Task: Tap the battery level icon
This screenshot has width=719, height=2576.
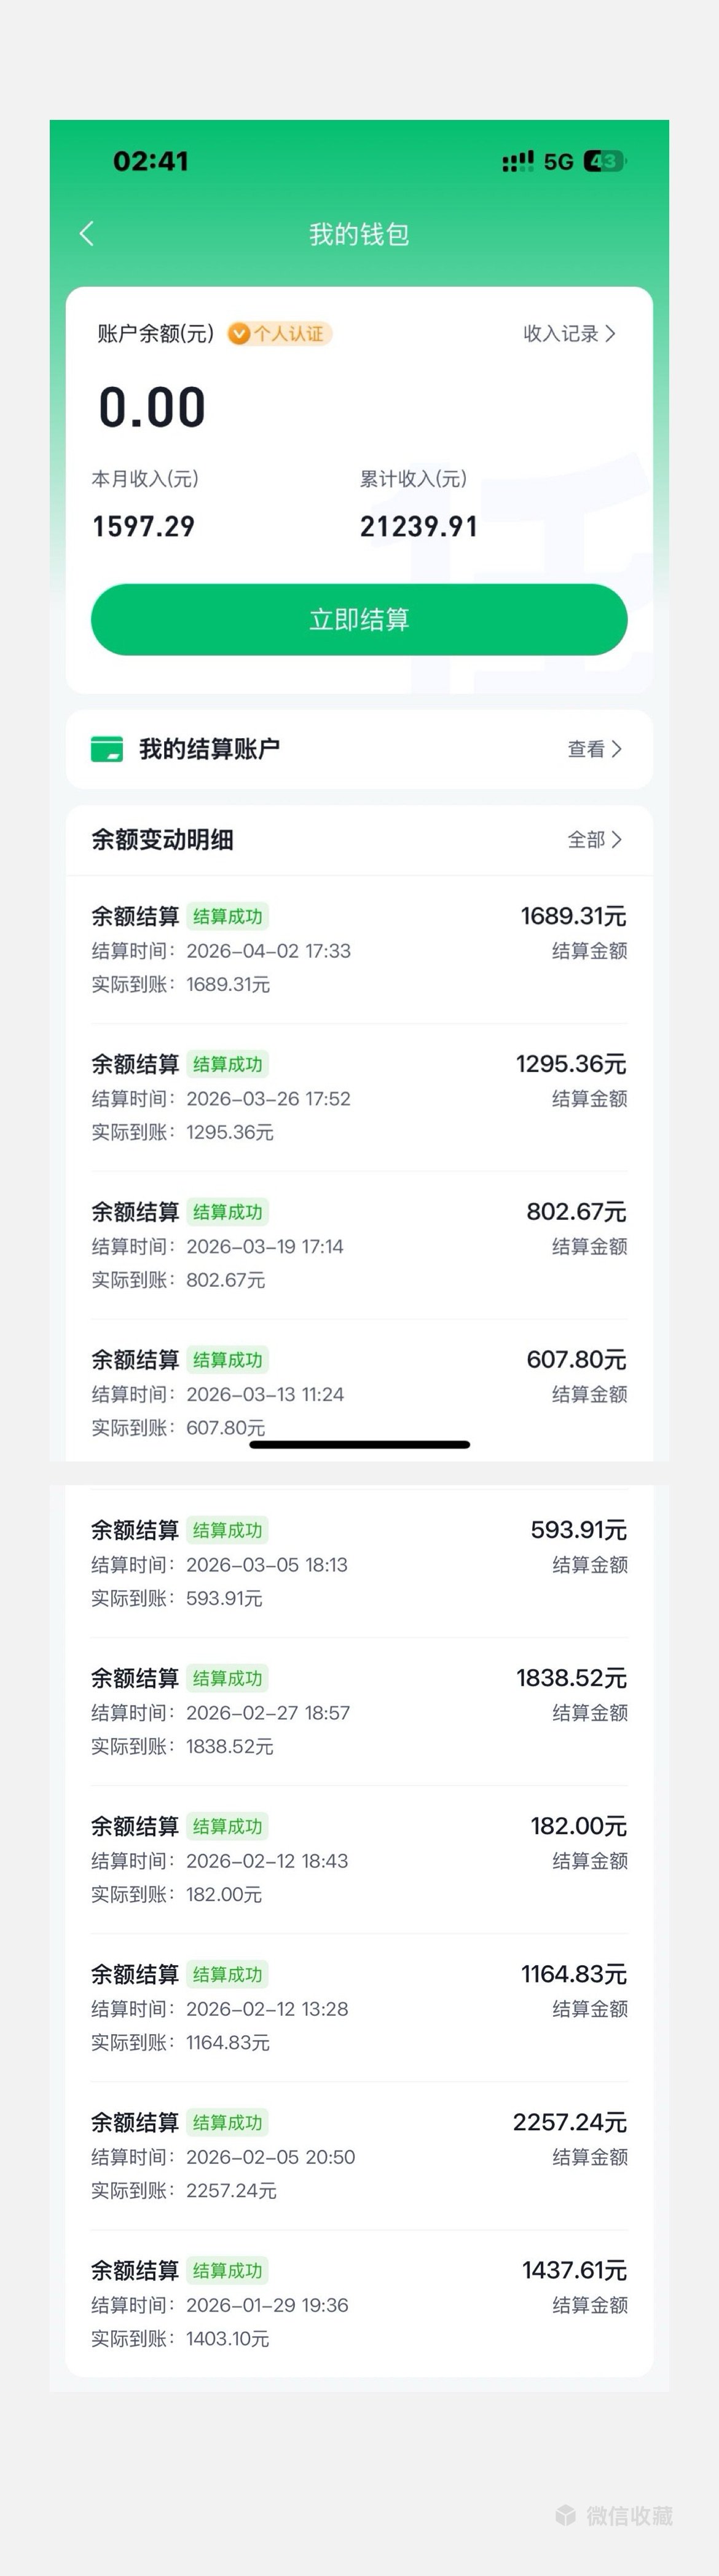Action: coord(604,162)
